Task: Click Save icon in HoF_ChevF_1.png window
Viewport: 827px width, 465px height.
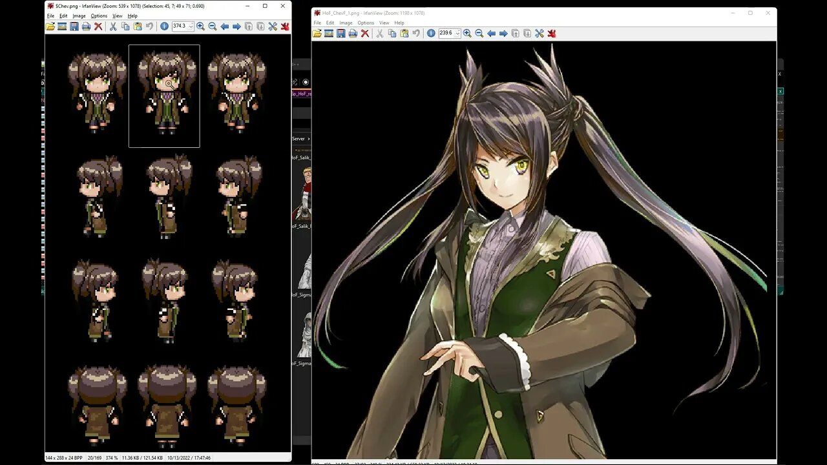Action: click(340, 33)
